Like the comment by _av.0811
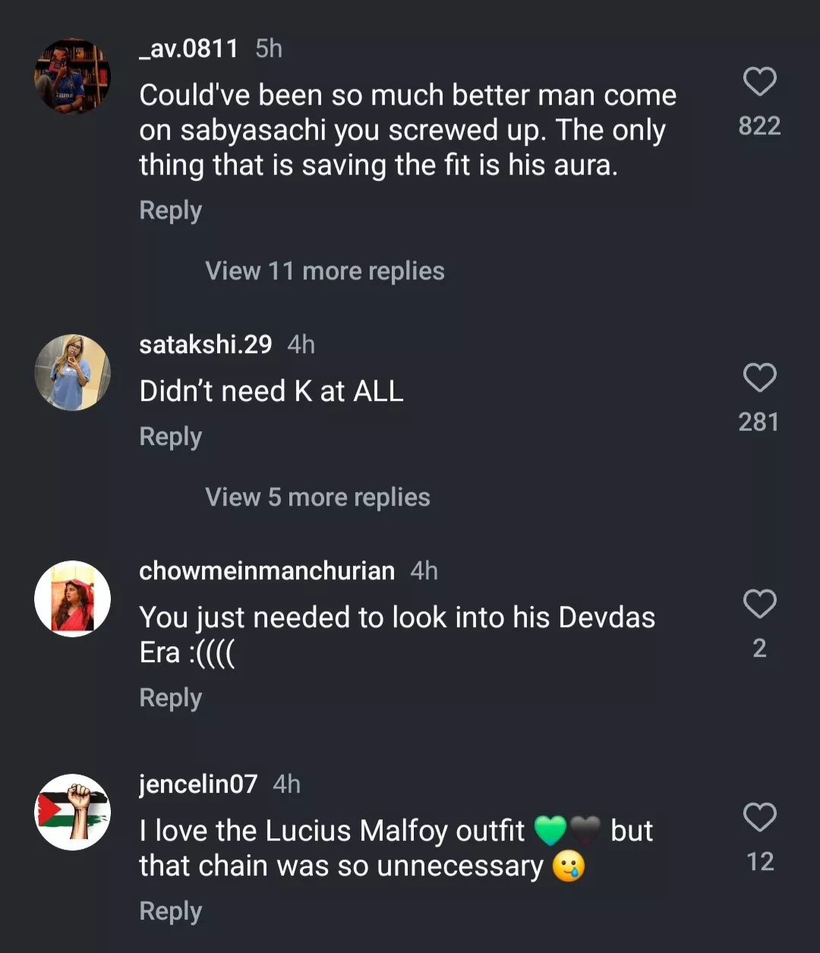The width and height of the screenshot is (820, 953). click(x=759, y=82)
